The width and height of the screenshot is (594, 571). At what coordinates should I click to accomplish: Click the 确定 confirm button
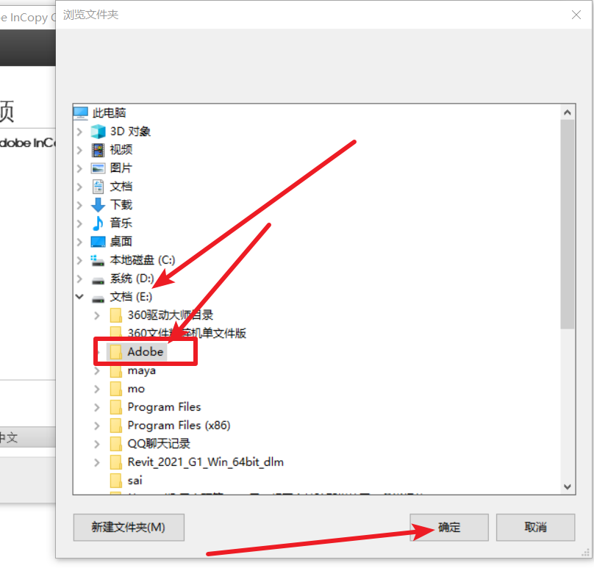coord(449,527)
